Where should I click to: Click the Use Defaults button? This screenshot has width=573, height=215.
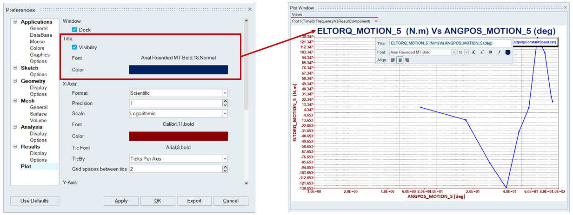click(35, 201)
